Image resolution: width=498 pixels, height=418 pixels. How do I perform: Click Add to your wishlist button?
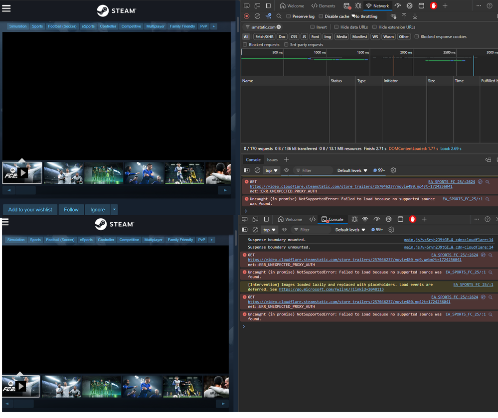tap(30, 209)
